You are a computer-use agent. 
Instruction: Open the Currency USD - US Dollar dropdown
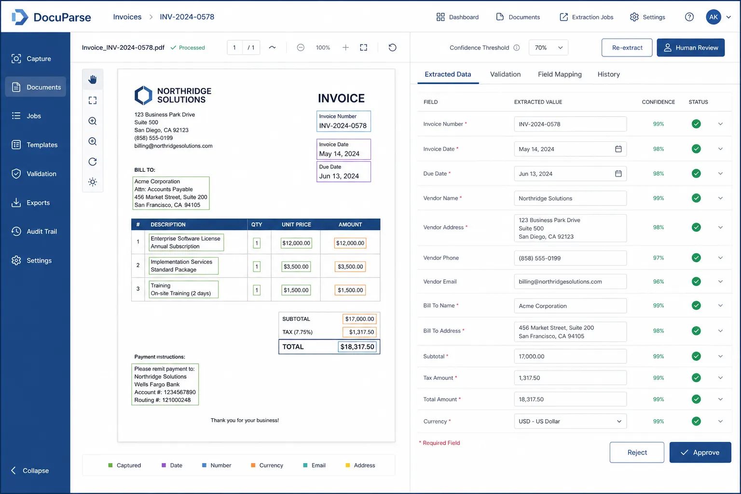coord(570,421)
